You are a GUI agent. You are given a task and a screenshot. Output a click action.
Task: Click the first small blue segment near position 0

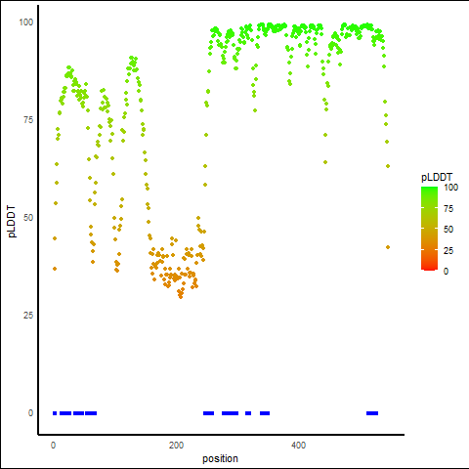(55, 413)
